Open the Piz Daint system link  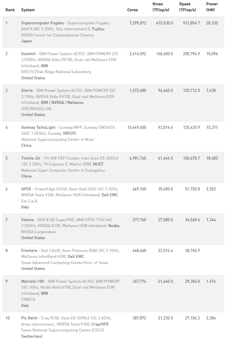click(x=30, y=318)
